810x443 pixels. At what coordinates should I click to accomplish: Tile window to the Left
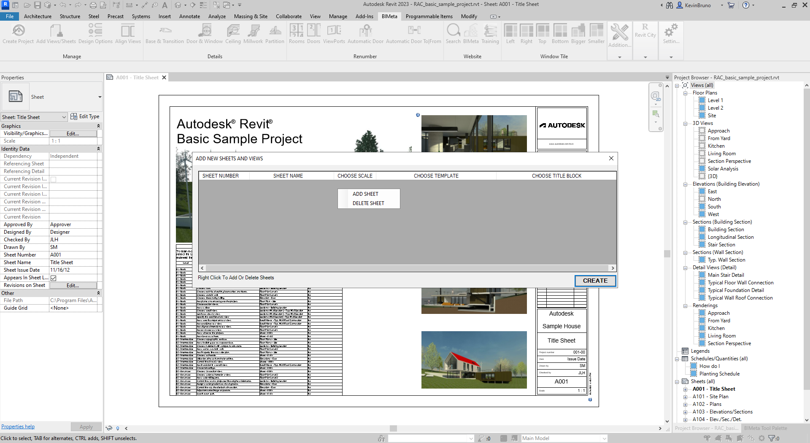[510, 34]
